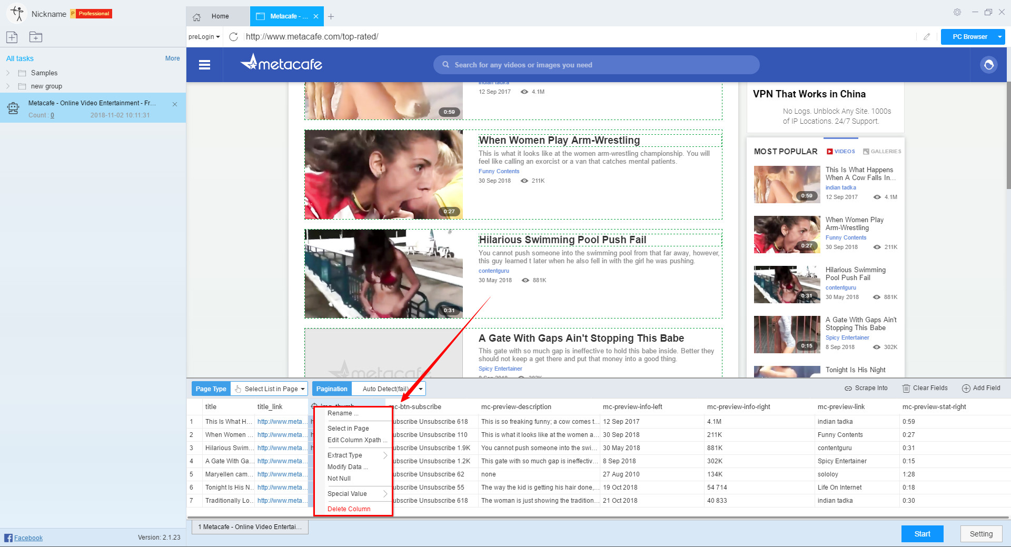The image size is (1011, 547).
Task: Click the search magnifier icon
Action: pyautogui.click(x=445, y=65)
